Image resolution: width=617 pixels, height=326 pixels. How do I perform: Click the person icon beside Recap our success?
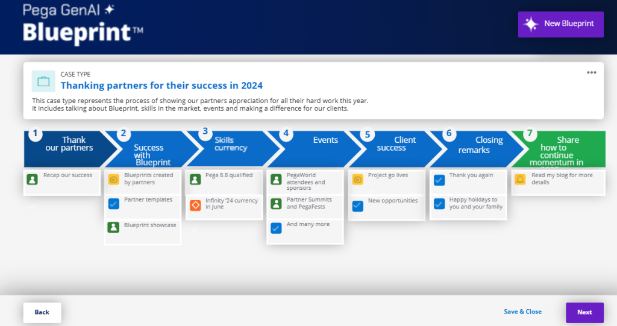point(33,180)
